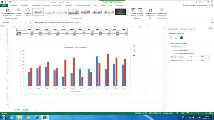Open quick access toolbar customize dropdown
This screenshot has height=120, width=214.
tap(20, 2)
